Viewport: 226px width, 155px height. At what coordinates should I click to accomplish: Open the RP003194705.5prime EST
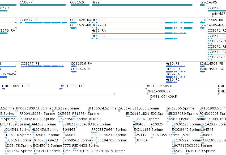[109, 141]
